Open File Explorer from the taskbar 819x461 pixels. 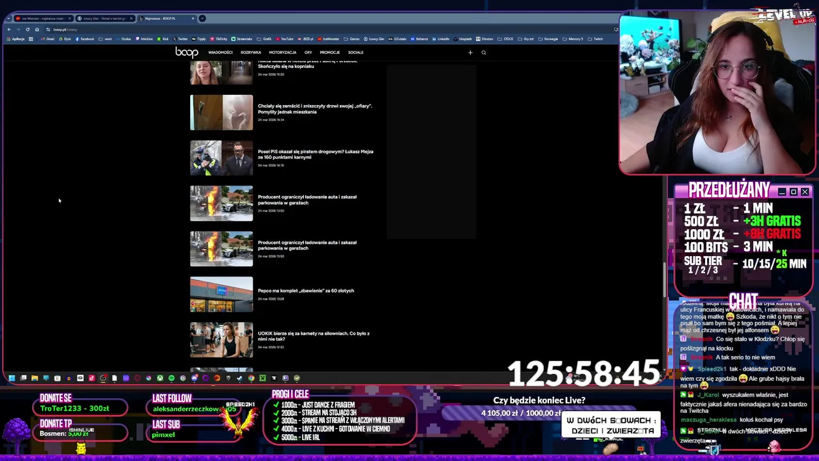point(35,378)
